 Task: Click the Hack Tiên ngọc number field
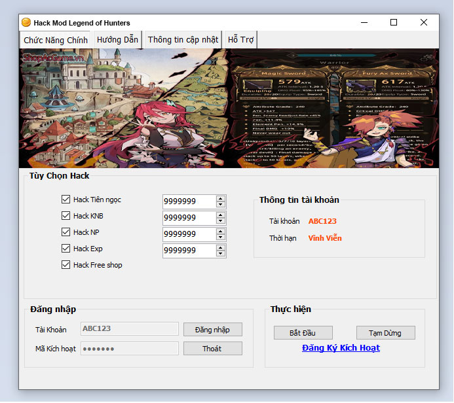tap(189, 201)
